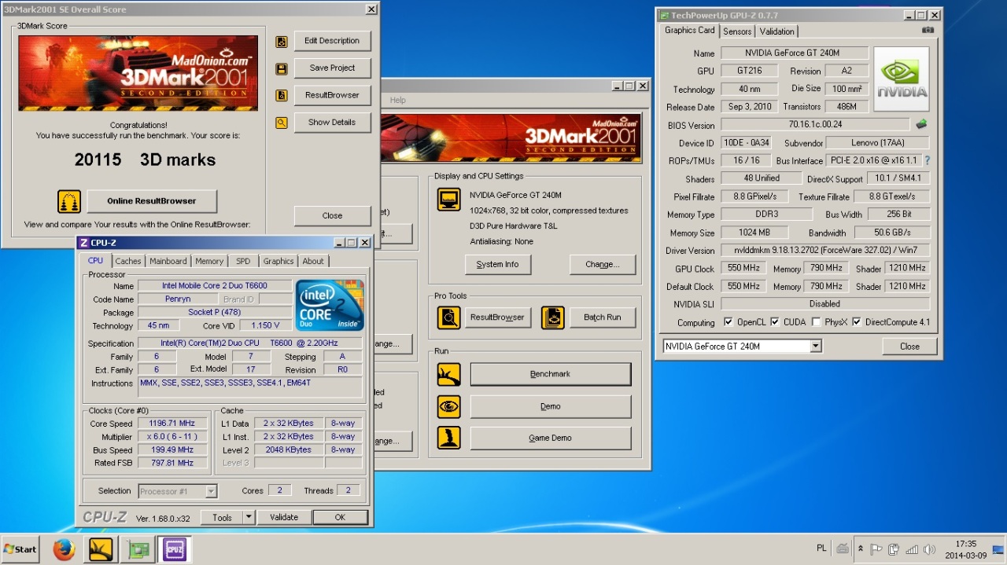Open the Windows Start button

21,549
